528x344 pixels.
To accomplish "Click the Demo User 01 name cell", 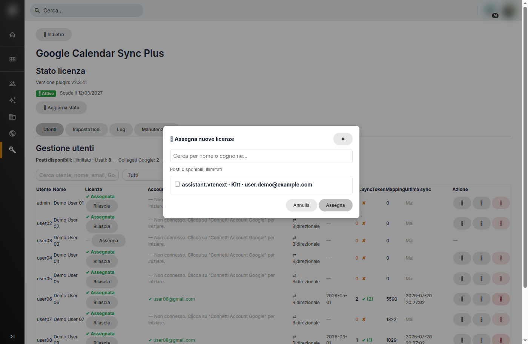I will point(69,203).
